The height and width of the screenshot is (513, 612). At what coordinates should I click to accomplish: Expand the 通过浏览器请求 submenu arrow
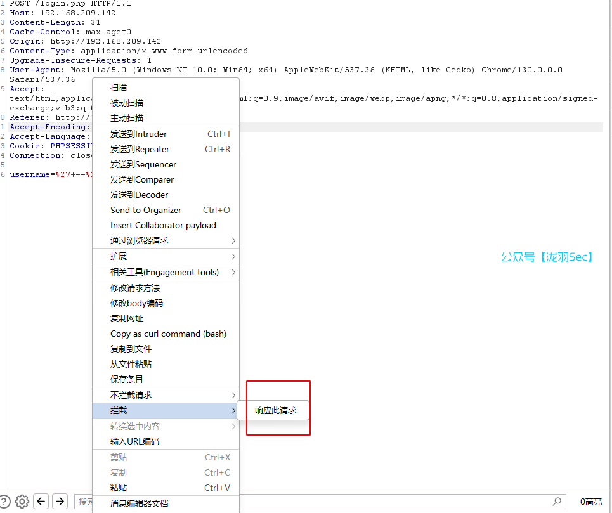233,241
